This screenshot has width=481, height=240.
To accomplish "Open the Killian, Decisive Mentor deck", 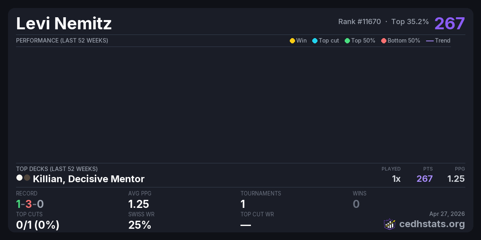I will tap(89, 179).
